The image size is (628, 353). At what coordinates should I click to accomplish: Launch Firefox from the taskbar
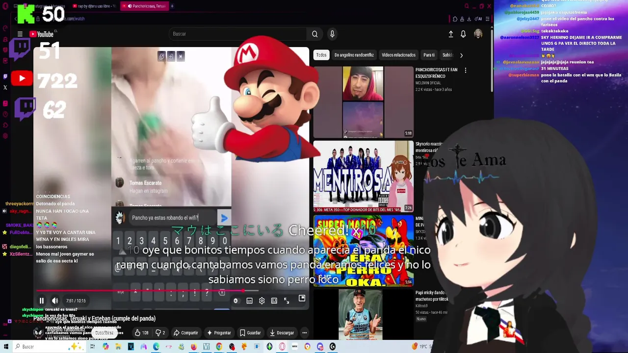pos(194,347)
